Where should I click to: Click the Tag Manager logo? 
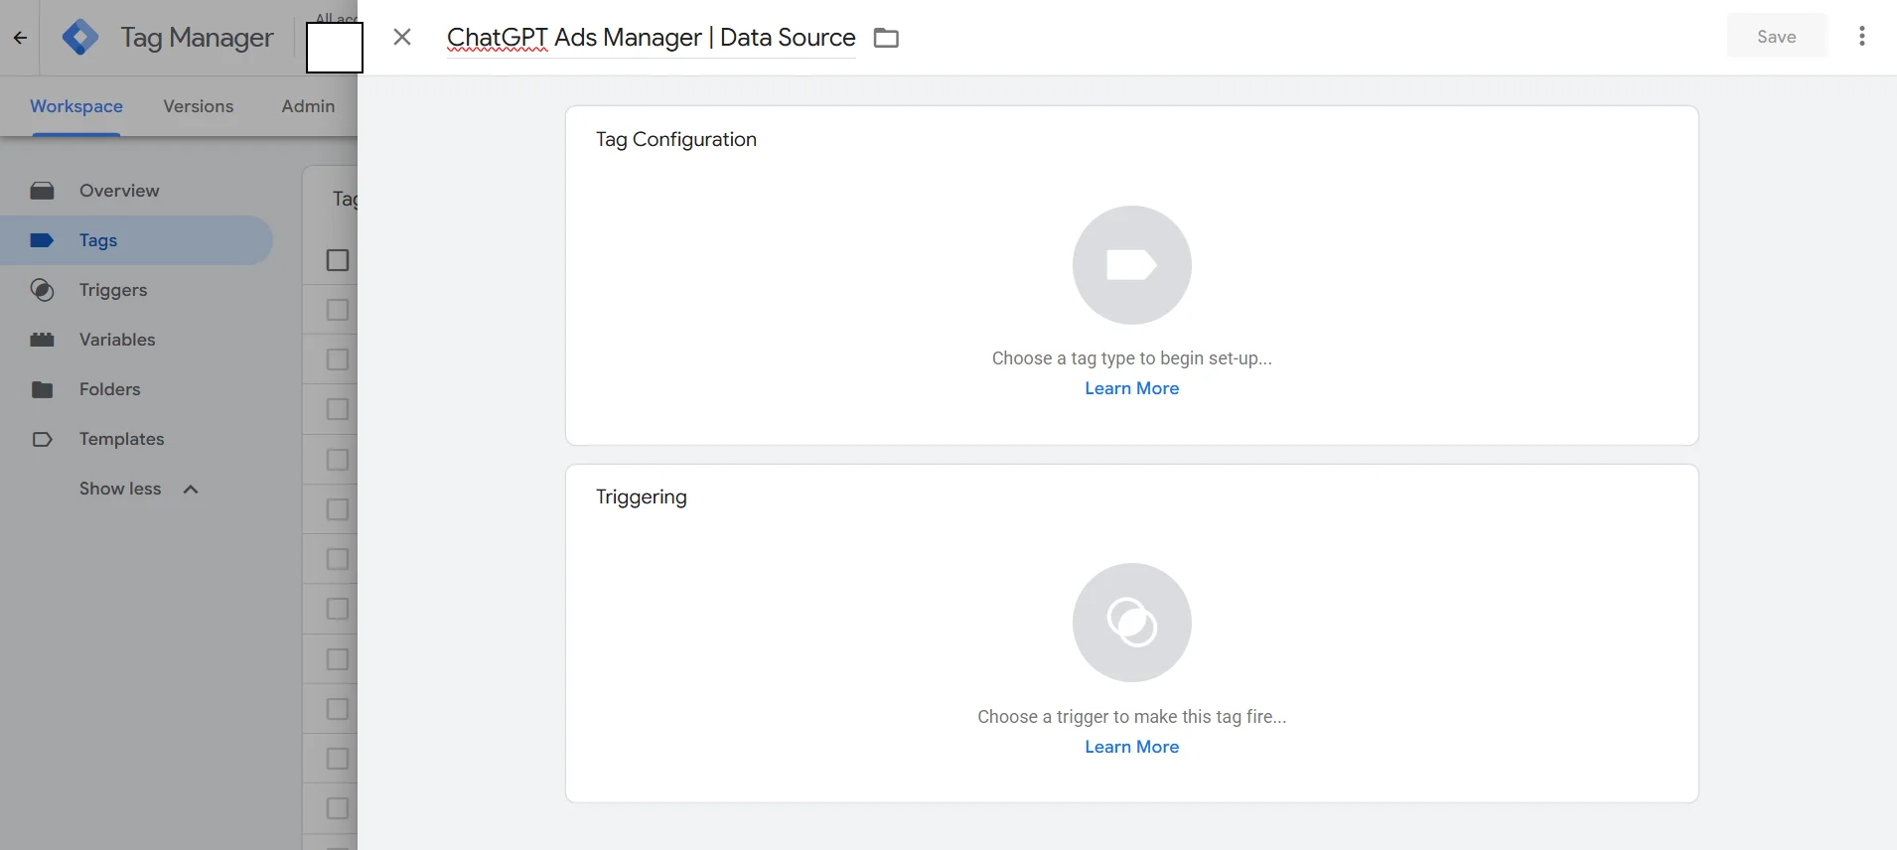pyautogui.click(x=79, y=38)
